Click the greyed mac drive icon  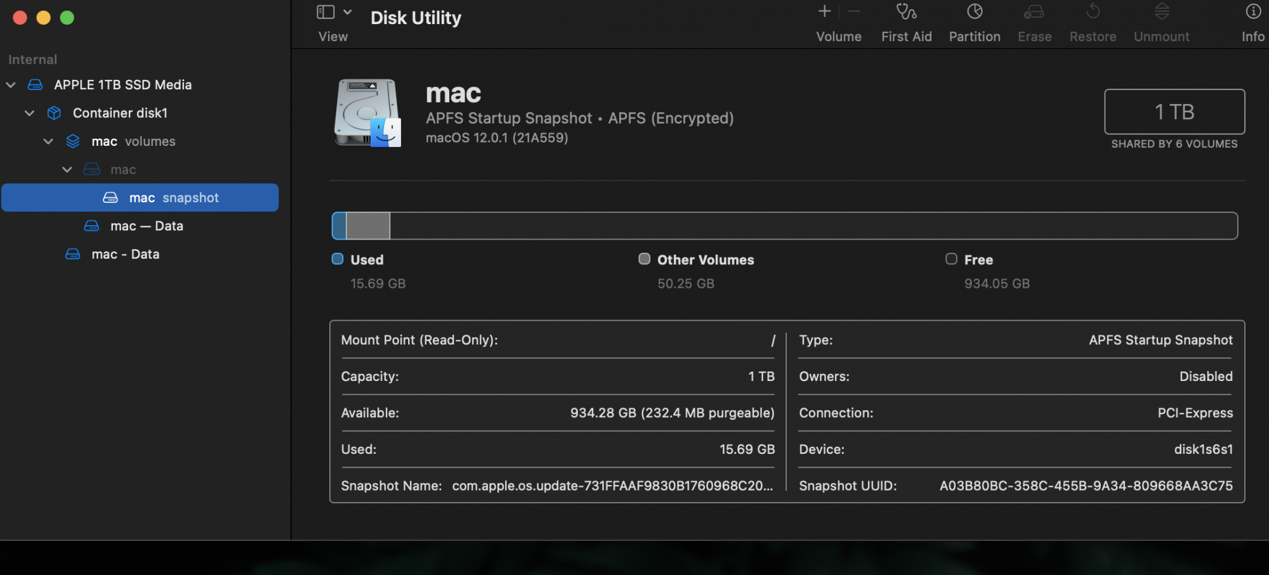pos(92,169)
